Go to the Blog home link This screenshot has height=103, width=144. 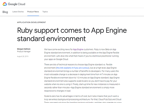tap(5, 12)
